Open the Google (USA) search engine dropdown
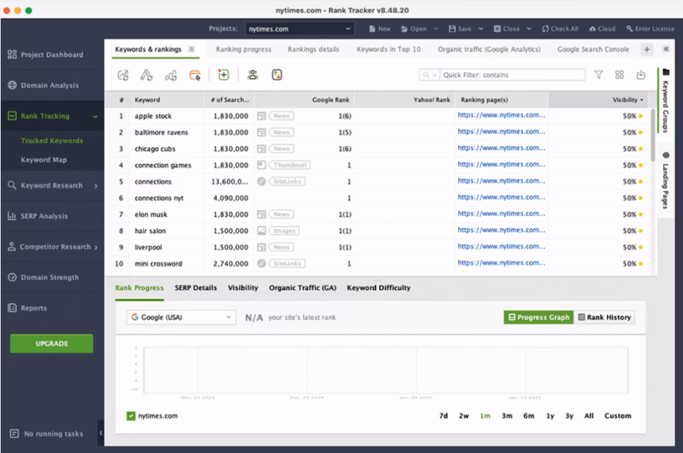 click(x=180, y=318)
